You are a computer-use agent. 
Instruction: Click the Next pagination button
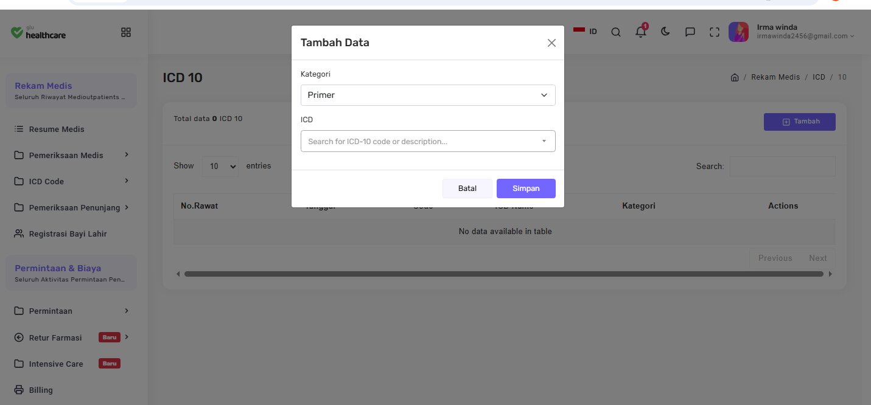point(818,258)
